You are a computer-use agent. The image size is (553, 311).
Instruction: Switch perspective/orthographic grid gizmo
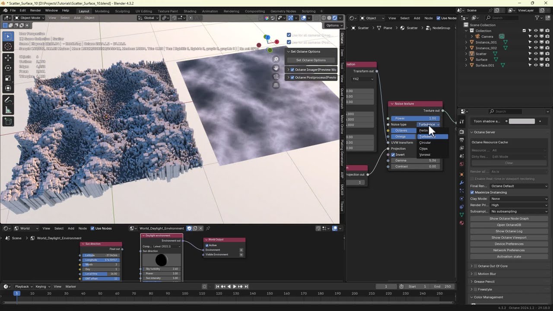276,85
